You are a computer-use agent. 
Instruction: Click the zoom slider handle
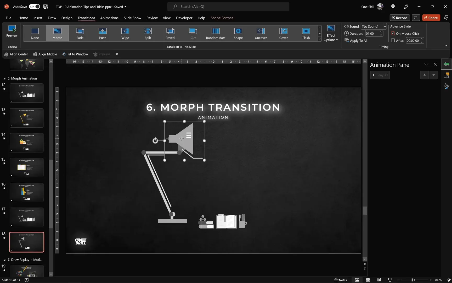coord(412,280)
